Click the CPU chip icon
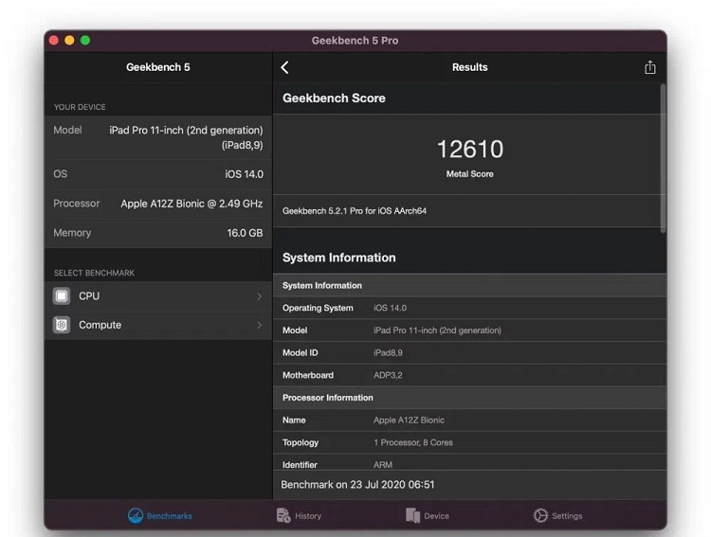 coord(62,295)
